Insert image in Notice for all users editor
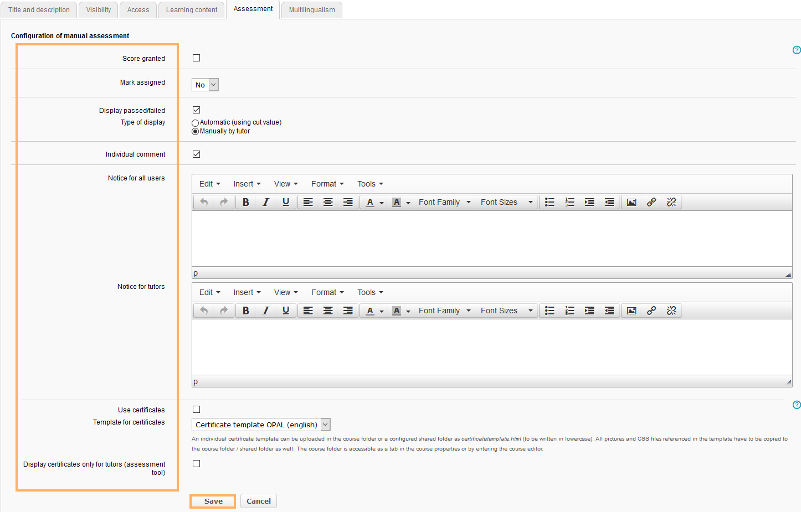 coord(631,203)
